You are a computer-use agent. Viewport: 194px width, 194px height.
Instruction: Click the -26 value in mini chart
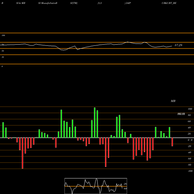coord(125,184)
